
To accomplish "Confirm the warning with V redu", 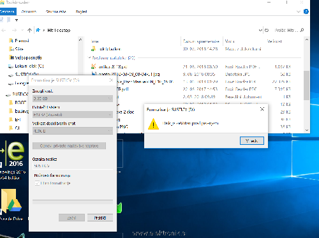I will tap(252, 141).
